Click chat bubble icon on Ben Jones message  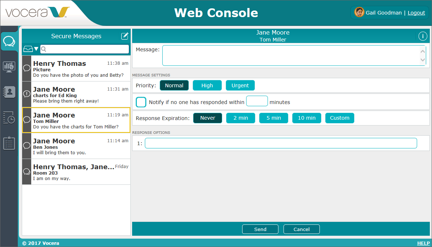(27, 146)
